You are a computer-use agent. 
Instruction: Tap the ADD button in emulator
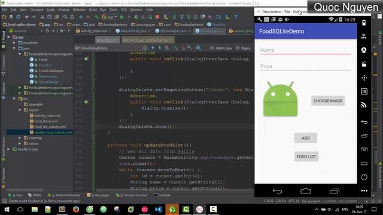306,138
